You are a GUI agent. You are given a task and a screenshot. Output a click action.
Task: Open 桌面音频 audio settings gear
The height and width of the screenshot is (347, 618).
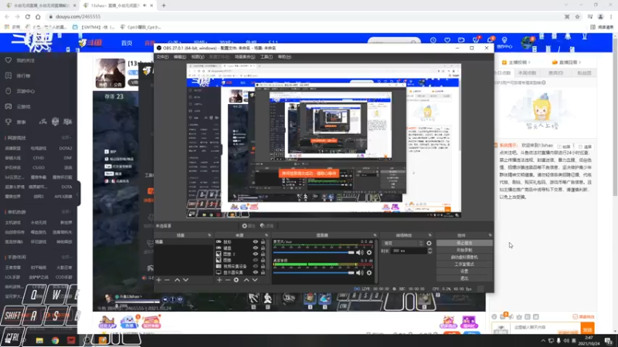pos(369,272)
